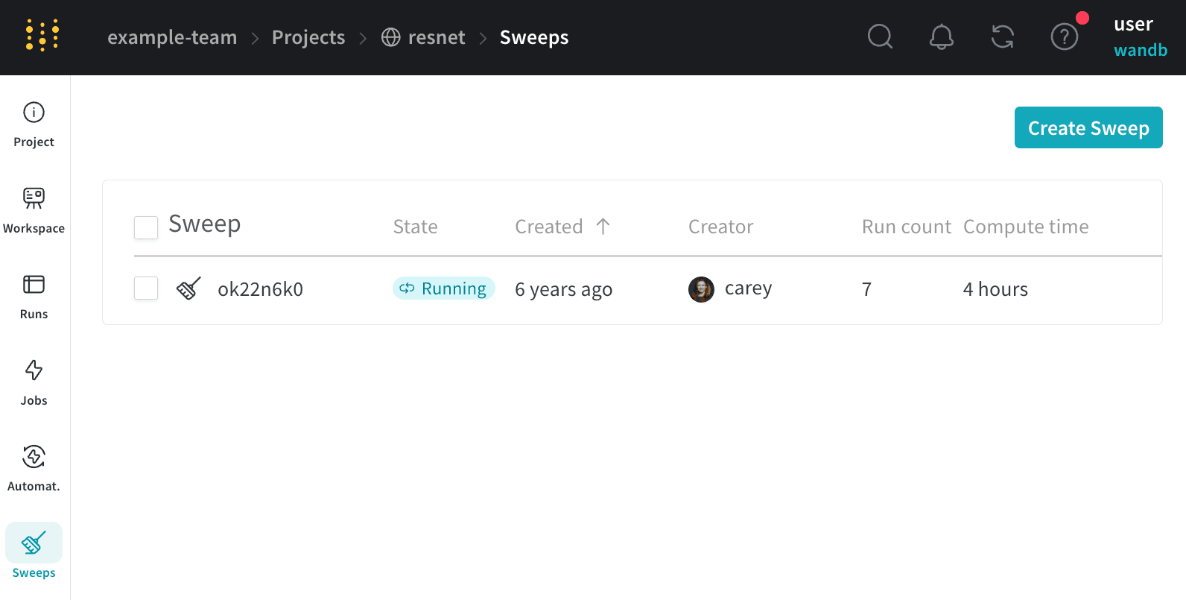Click the Create Sweep button
Screen dimensions: 1186x600
[x=1088, y=127]
